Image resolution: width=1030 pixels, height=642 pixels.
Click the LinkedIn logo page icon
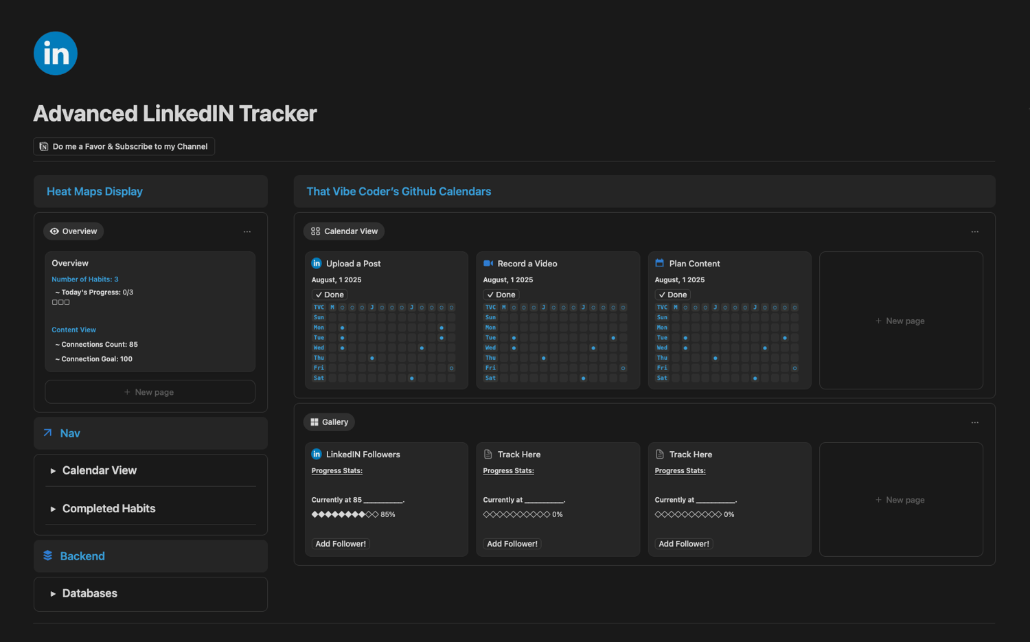coord(56,54)
